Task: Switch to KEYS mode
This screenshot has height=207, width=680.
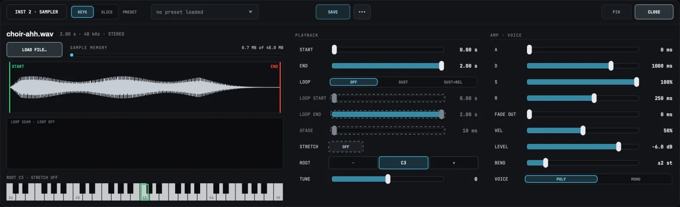Action: click(82, 12)
